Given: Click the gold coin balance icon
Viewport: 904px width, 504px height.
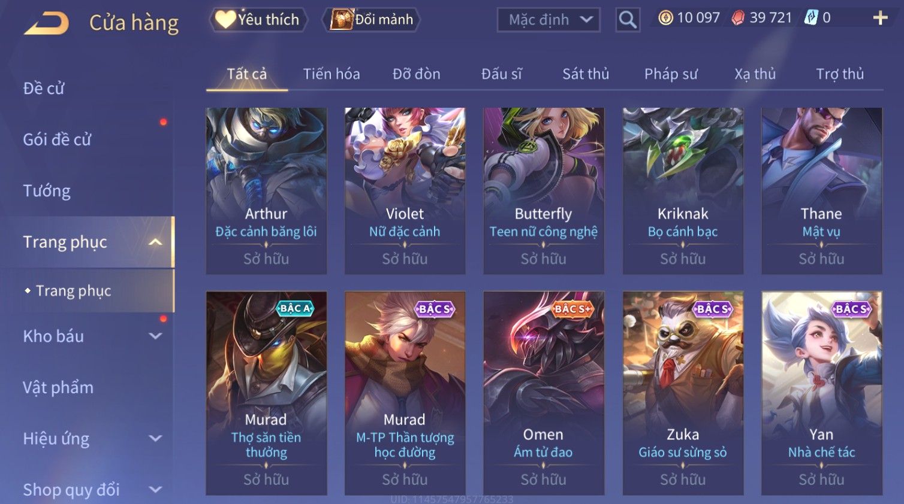Looking at the screenshot, I should [x=665, y=18].
